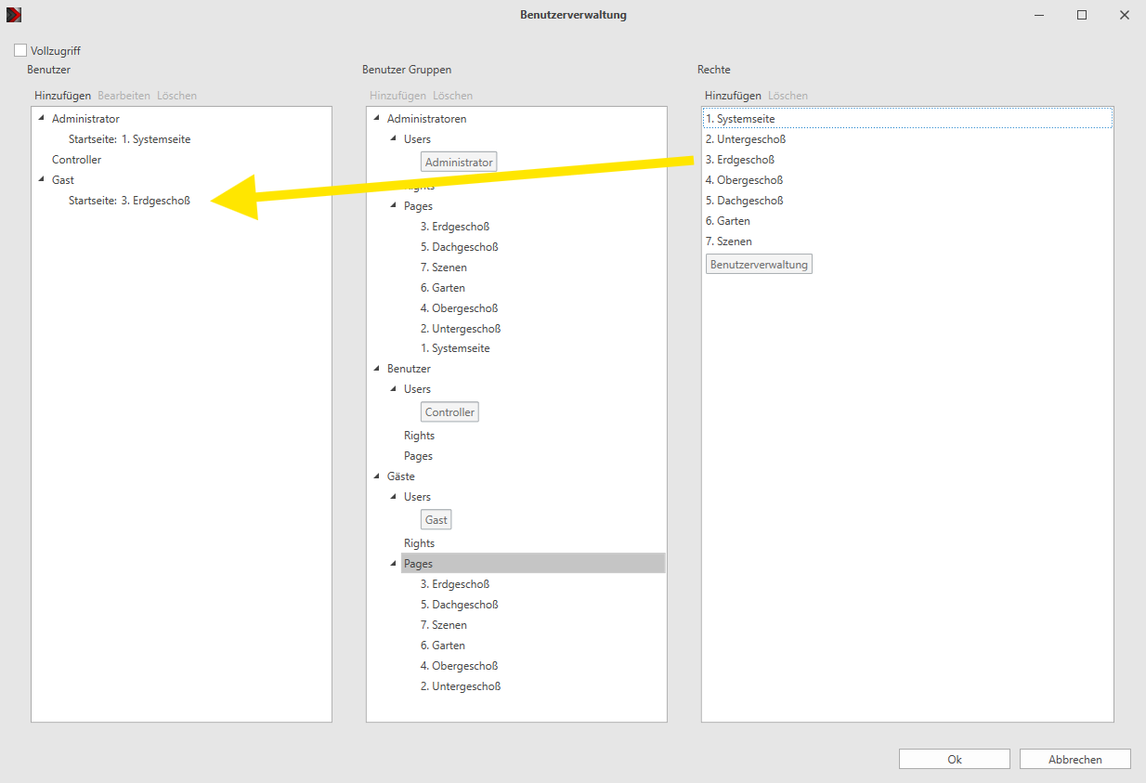1146x783 pixels.
Task: Click the red application logo icon
Action: tap(13, 15)
